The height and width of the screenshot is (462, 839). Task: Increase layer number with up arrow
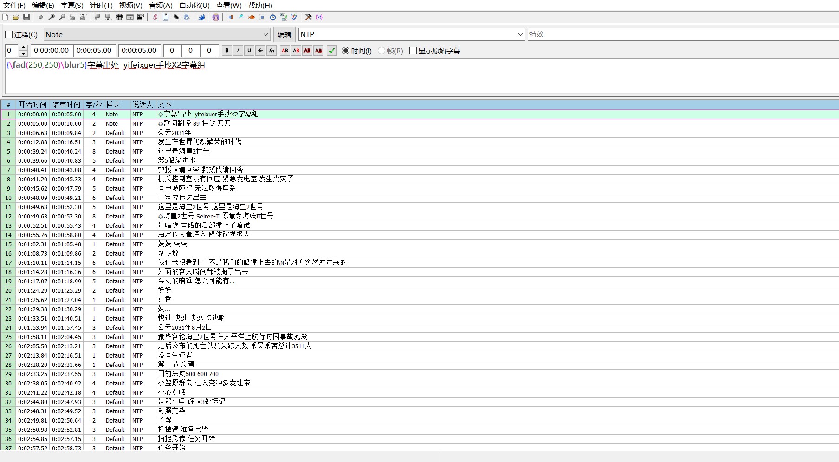pos(24,48)
